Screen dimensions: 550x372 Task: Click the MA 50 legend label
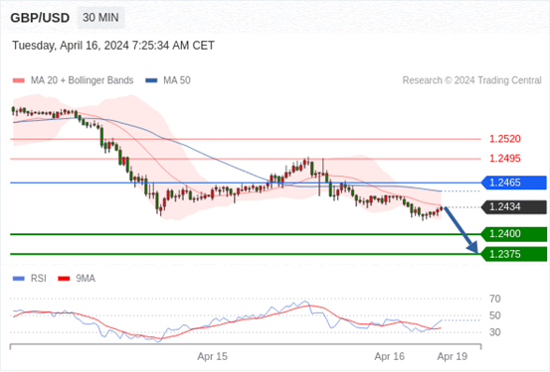177,80
